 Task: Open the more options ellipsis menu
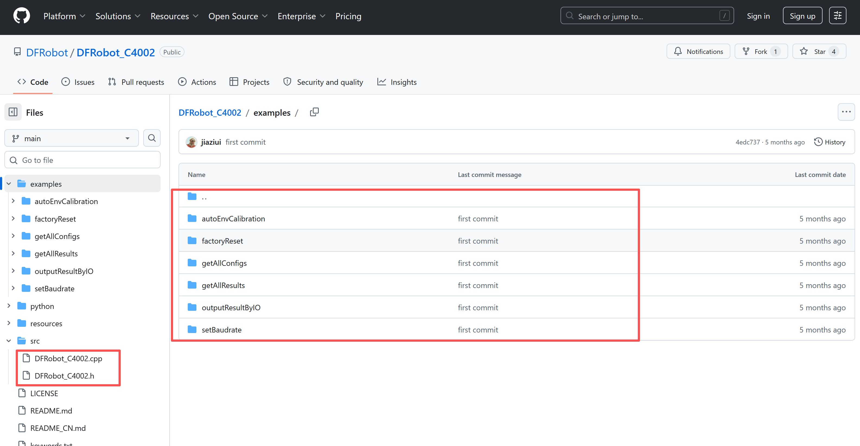[846, 112]
